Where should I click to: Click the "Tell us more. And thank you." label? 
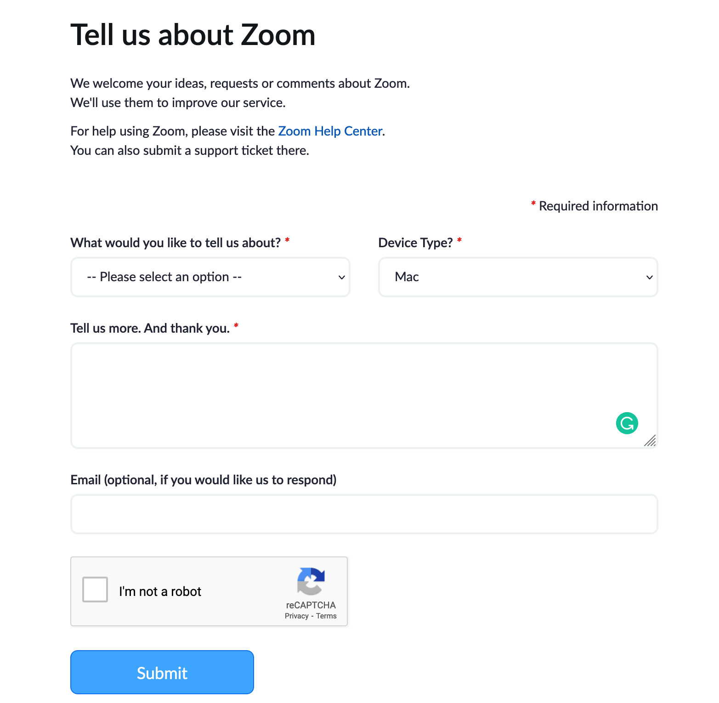coord(150,328)
